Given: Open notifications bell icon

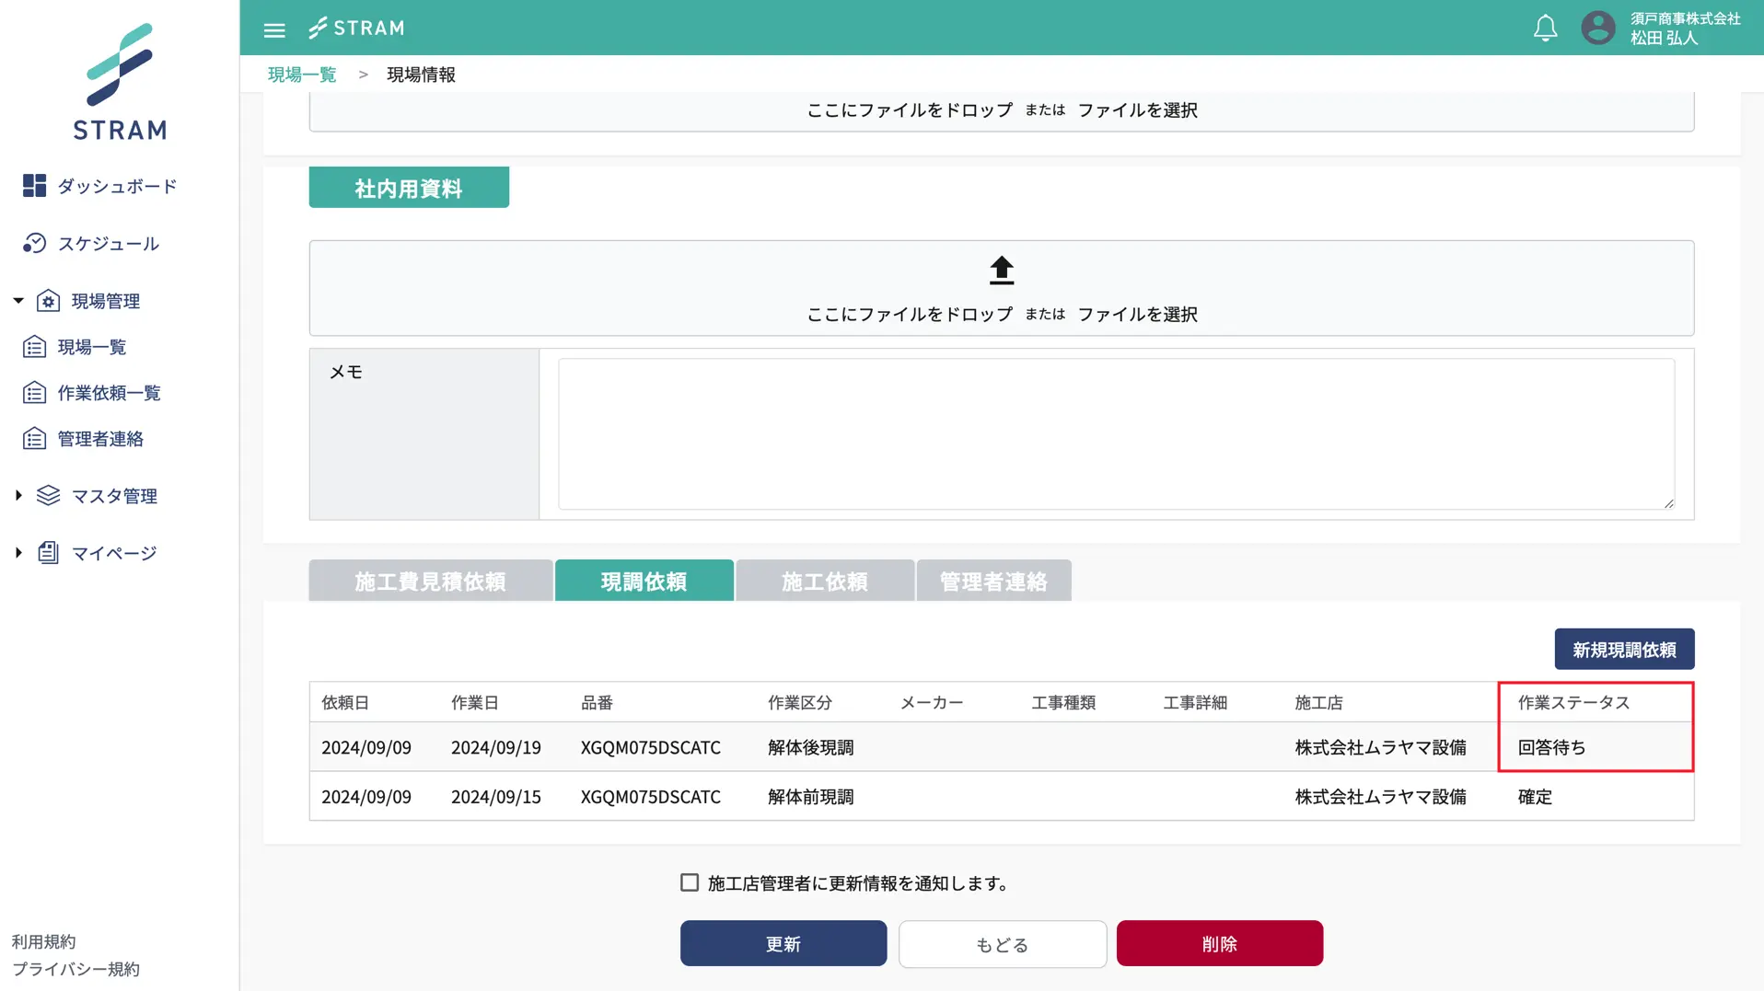Looking at the screenshot, I should [x=1545, y=29].
